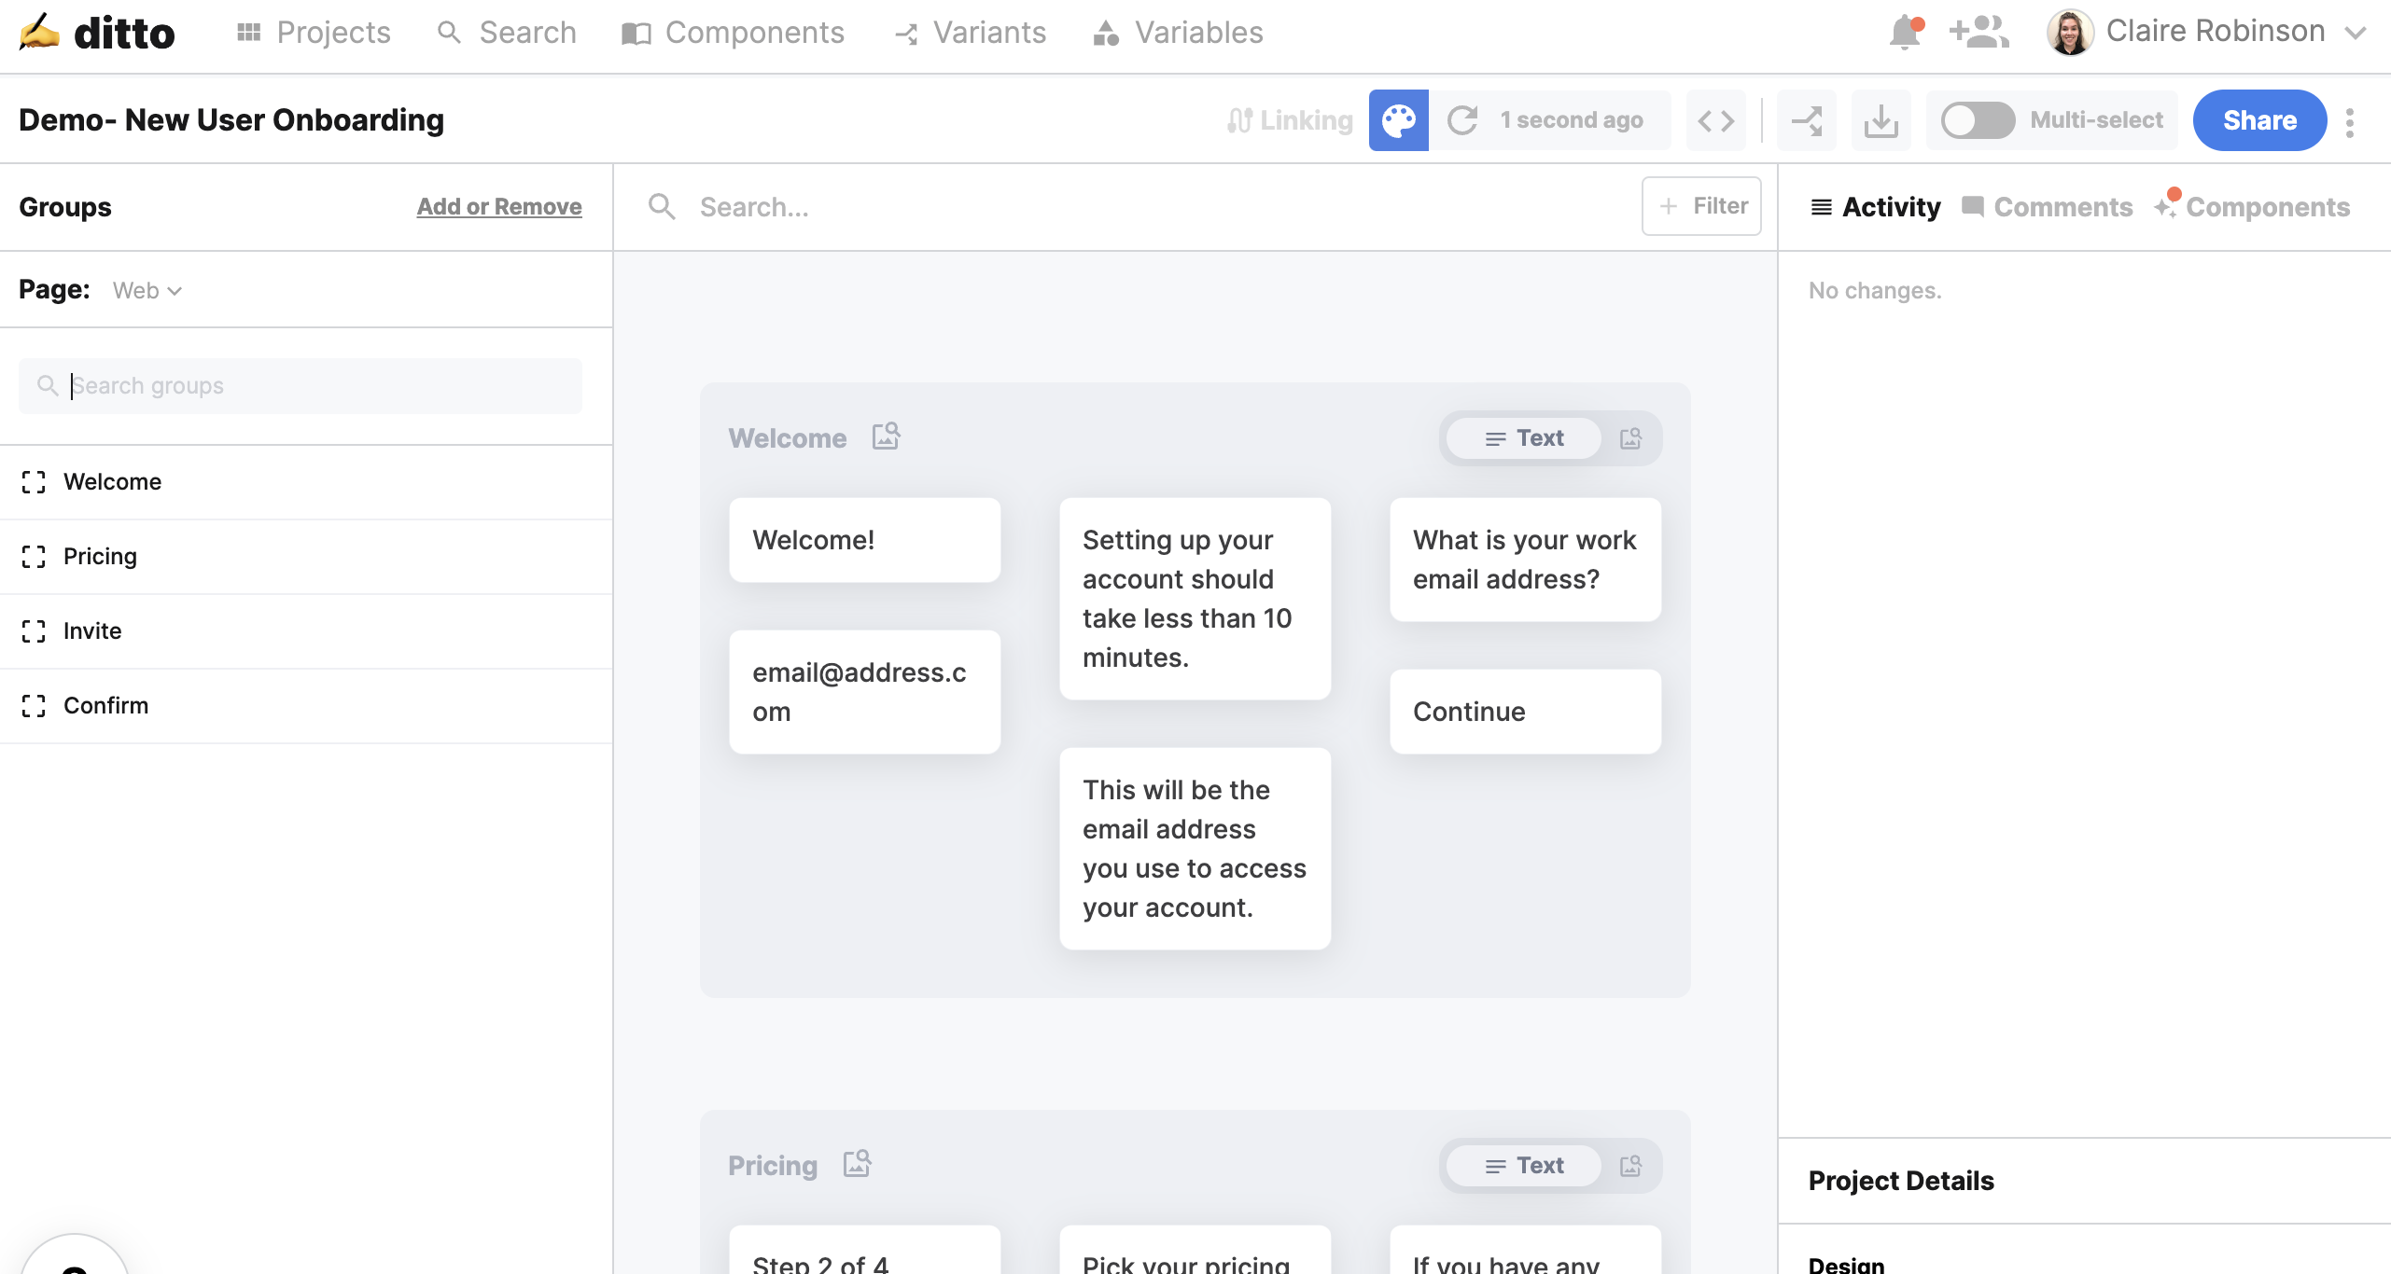The image size is (2391, 1274).
Task: Open Components in the top navigation
Action: pyautogui.click(x=733, y=33)
